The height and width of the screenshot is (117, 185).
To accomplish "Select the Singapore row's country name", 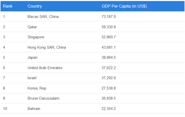I will pos(36,37).
